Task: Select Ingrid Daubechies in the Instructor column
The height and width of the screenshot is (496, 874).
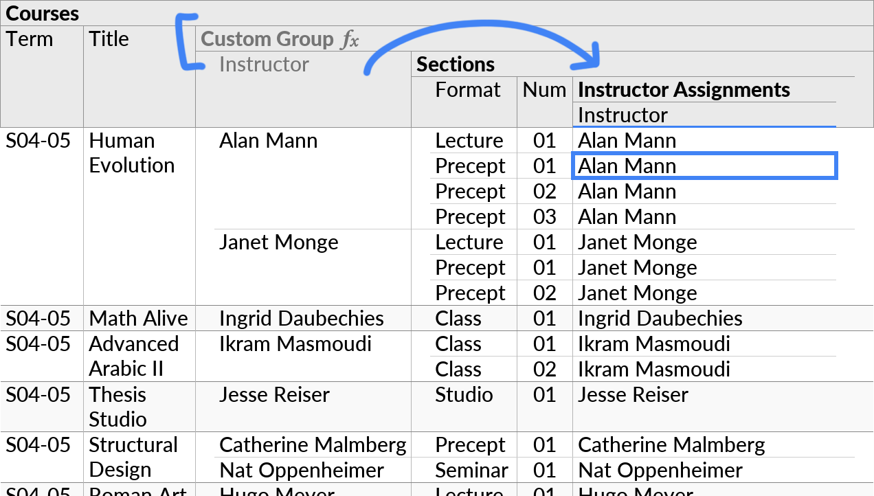Action: tap(302, 318)
